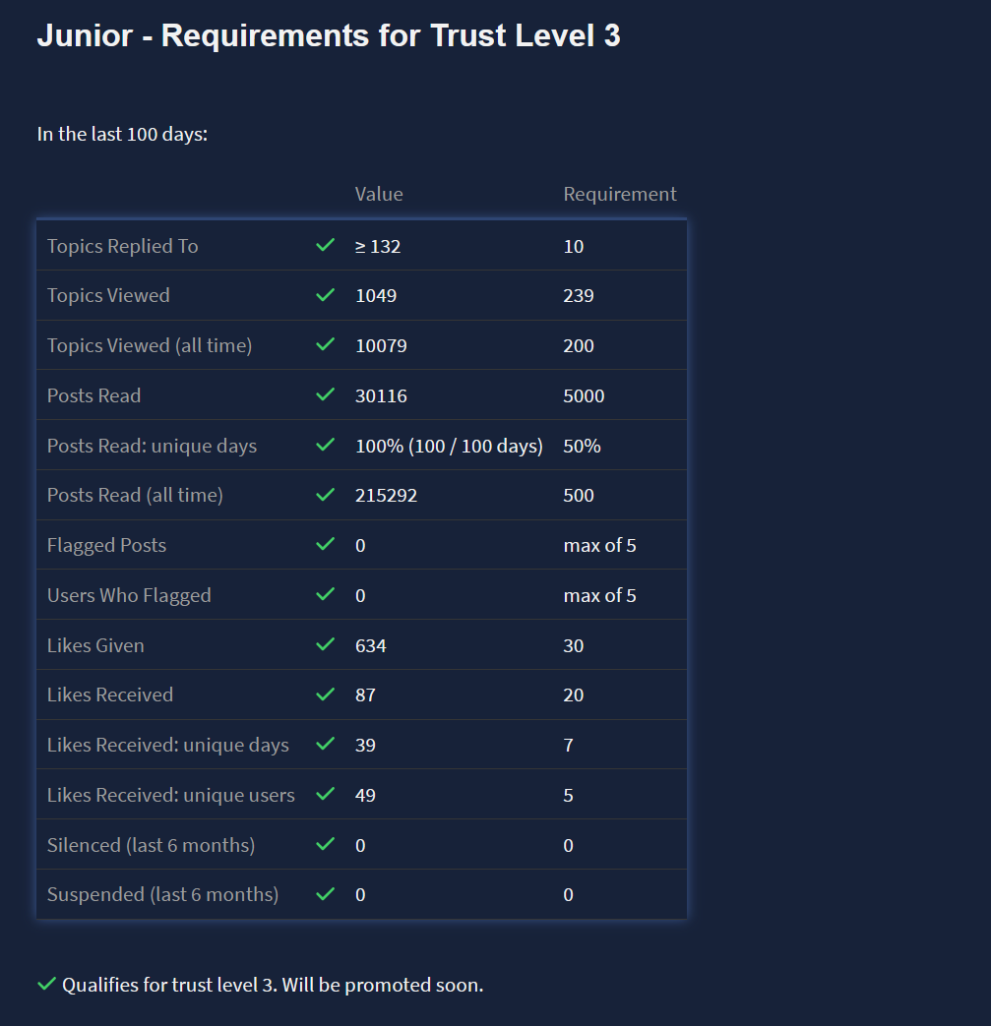Select the Posts Read (all time) row label

click(x=135, y=495)
